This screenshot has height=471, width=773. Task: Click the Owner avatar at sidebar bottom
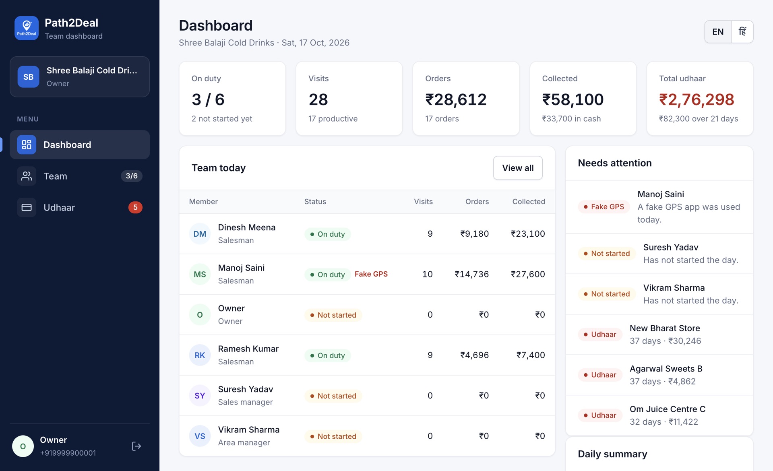(x=23, y=446)
